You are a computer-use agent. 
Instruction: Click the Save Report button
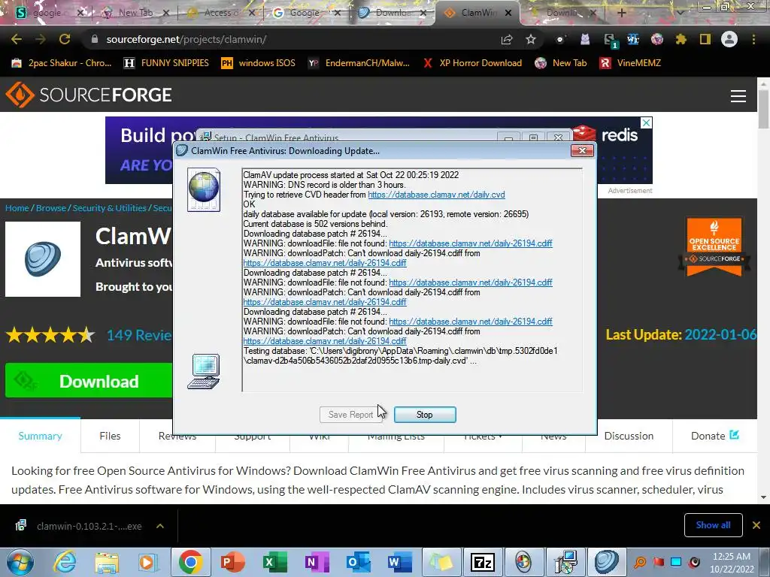[350, 415]
